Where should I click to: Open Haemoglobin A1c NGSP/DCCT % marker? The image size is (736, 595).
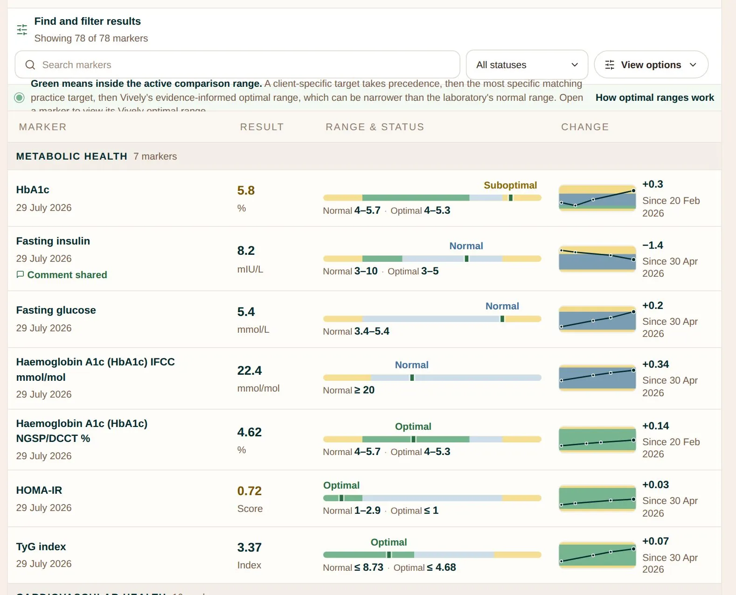coord(82,431)
